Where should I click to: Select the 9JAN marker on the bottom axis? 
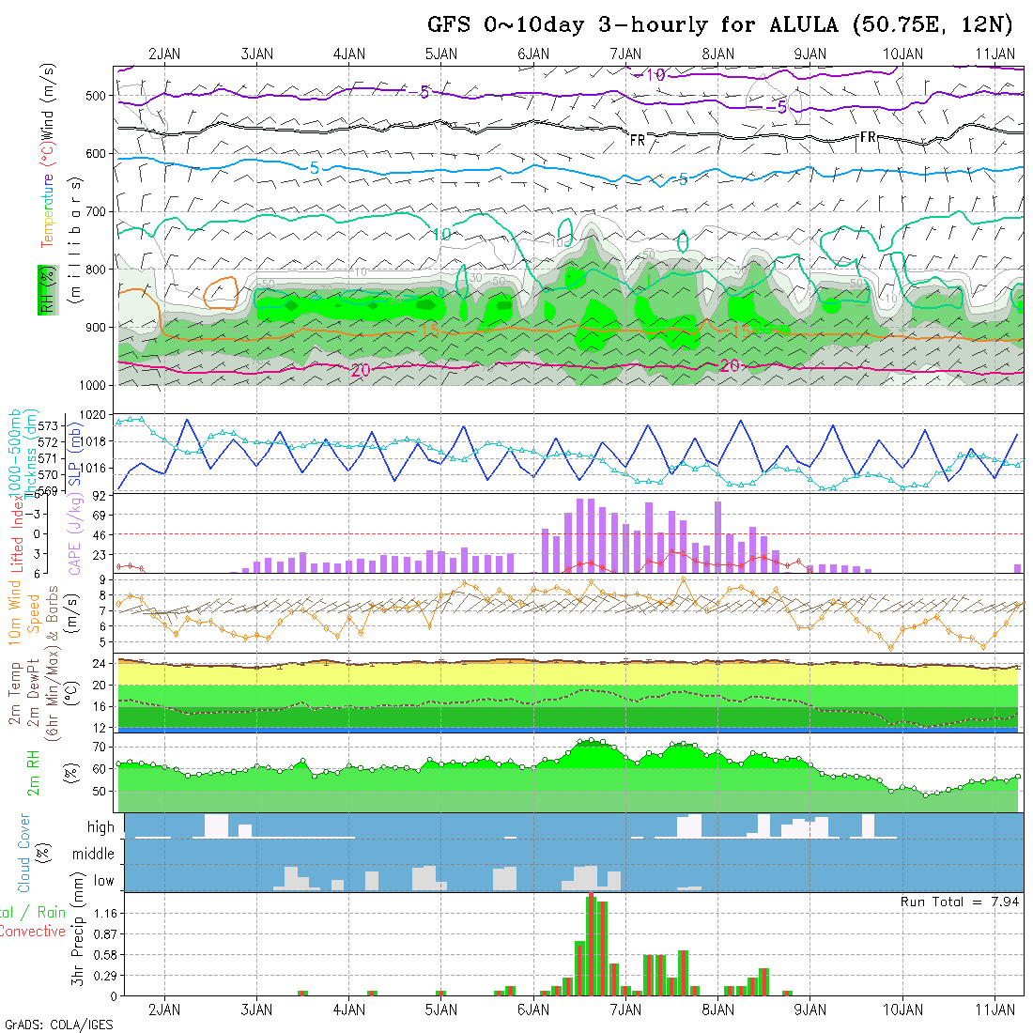pyautogui.click(x=809, y=1010)
